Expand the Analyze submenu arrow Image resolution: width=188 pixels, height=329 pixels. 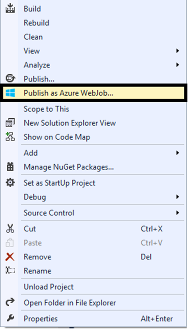[178, 65]
